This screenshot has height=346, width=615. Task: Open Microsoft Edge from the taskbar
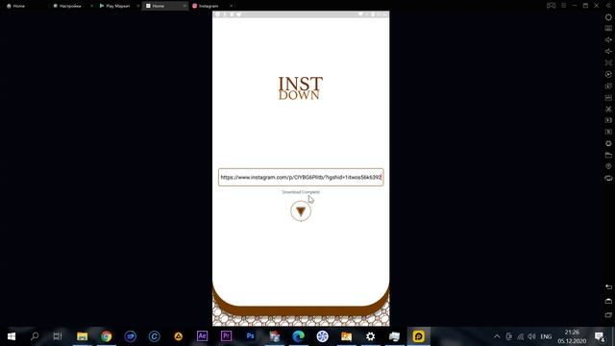299,336
